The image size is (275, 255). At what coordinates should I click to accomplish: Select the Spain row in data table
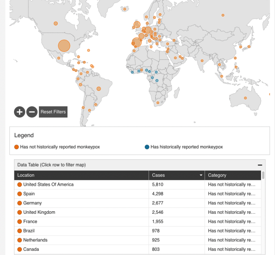29,194
